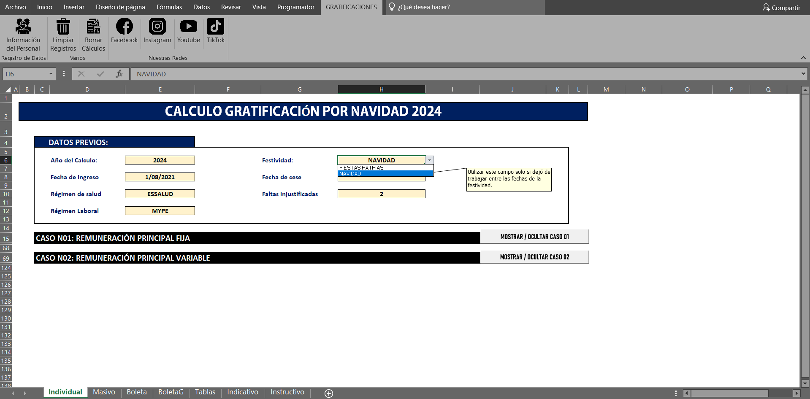Switch to the Masivo sheet tab
The image size is (810, 399).
coord(104,392)
